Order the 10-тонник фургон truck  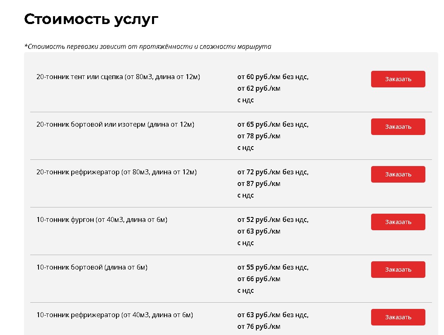click(398, 222)
